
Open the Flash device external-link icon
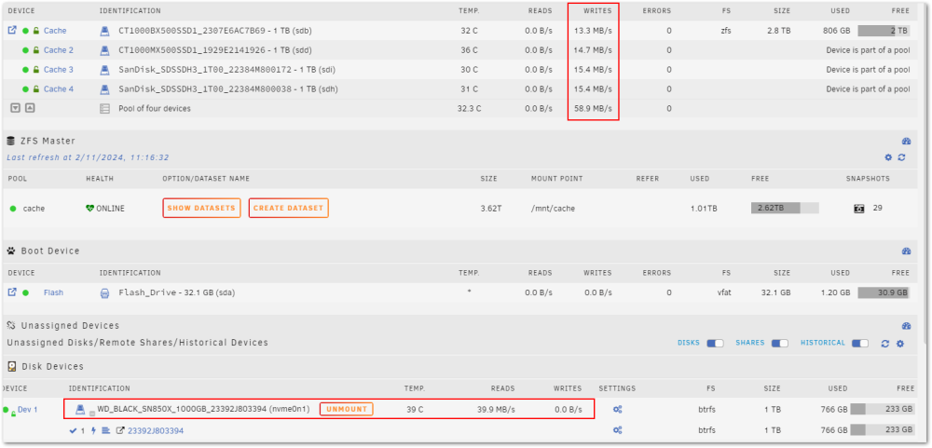(x=12, y=292)
